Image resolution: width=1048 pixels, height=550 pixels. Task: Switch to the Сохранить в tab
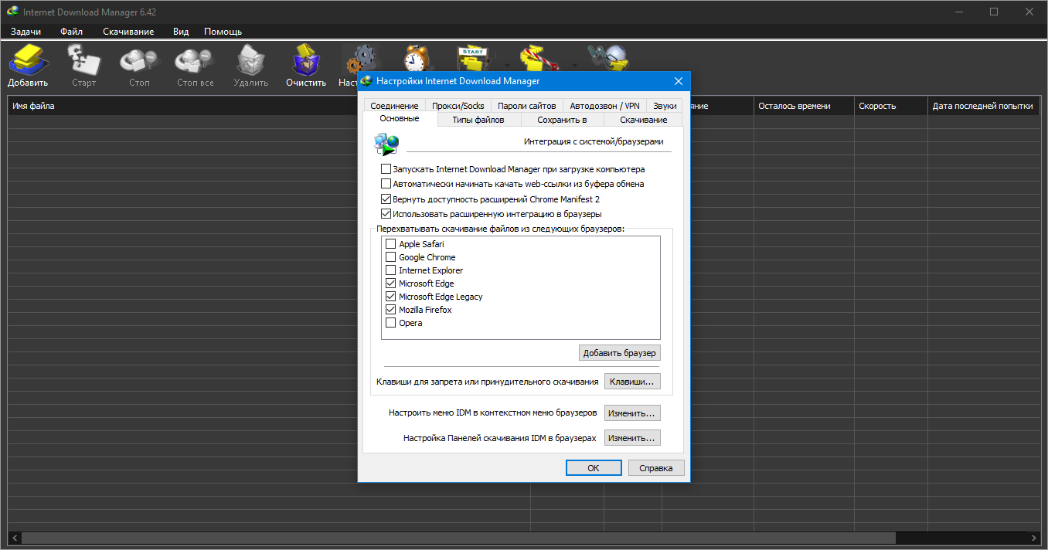pos(562,120)
